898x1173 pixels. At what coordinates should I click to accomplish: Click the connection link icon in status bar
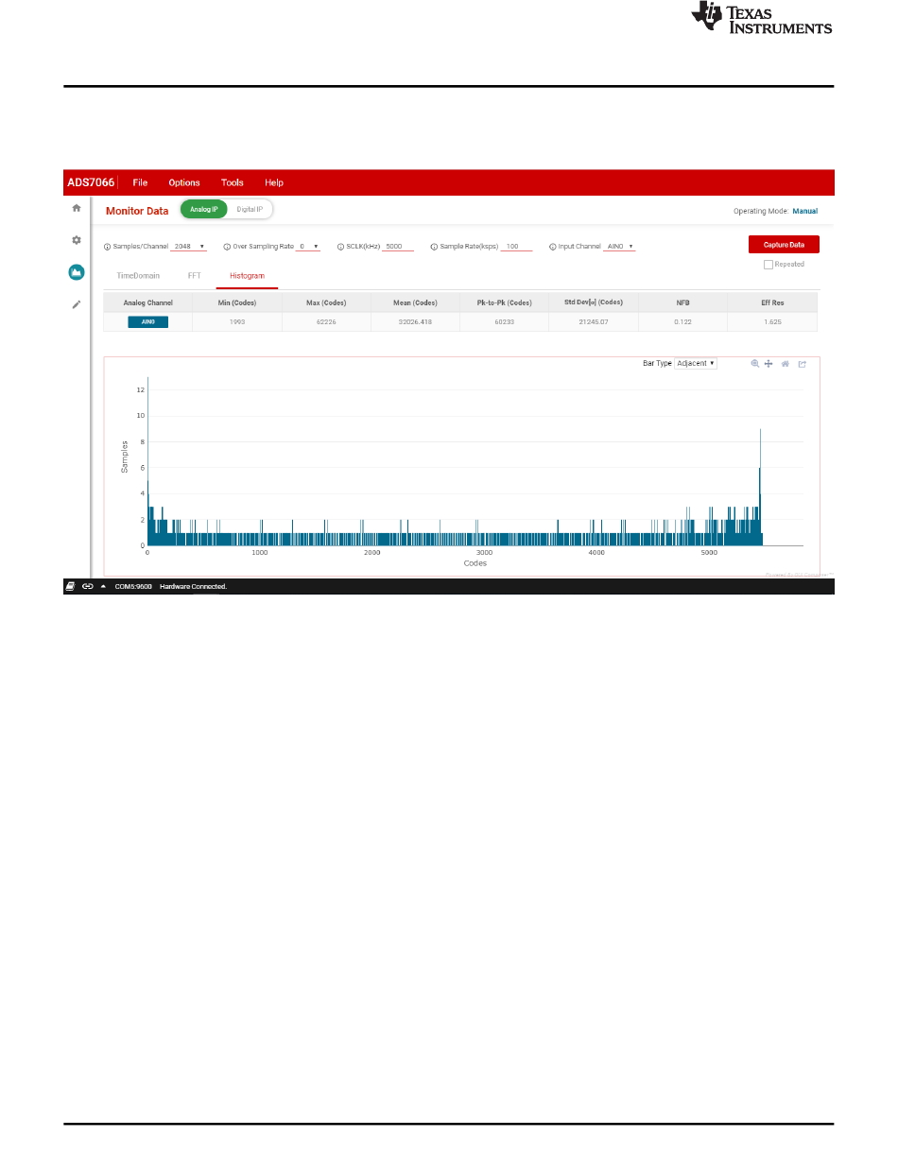coord(87,586)
